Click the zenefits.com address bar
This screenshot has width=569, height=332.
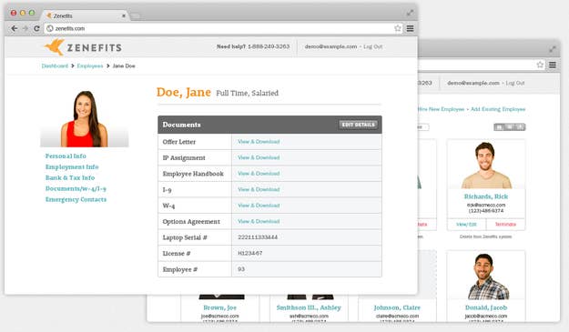pos(218,28)
